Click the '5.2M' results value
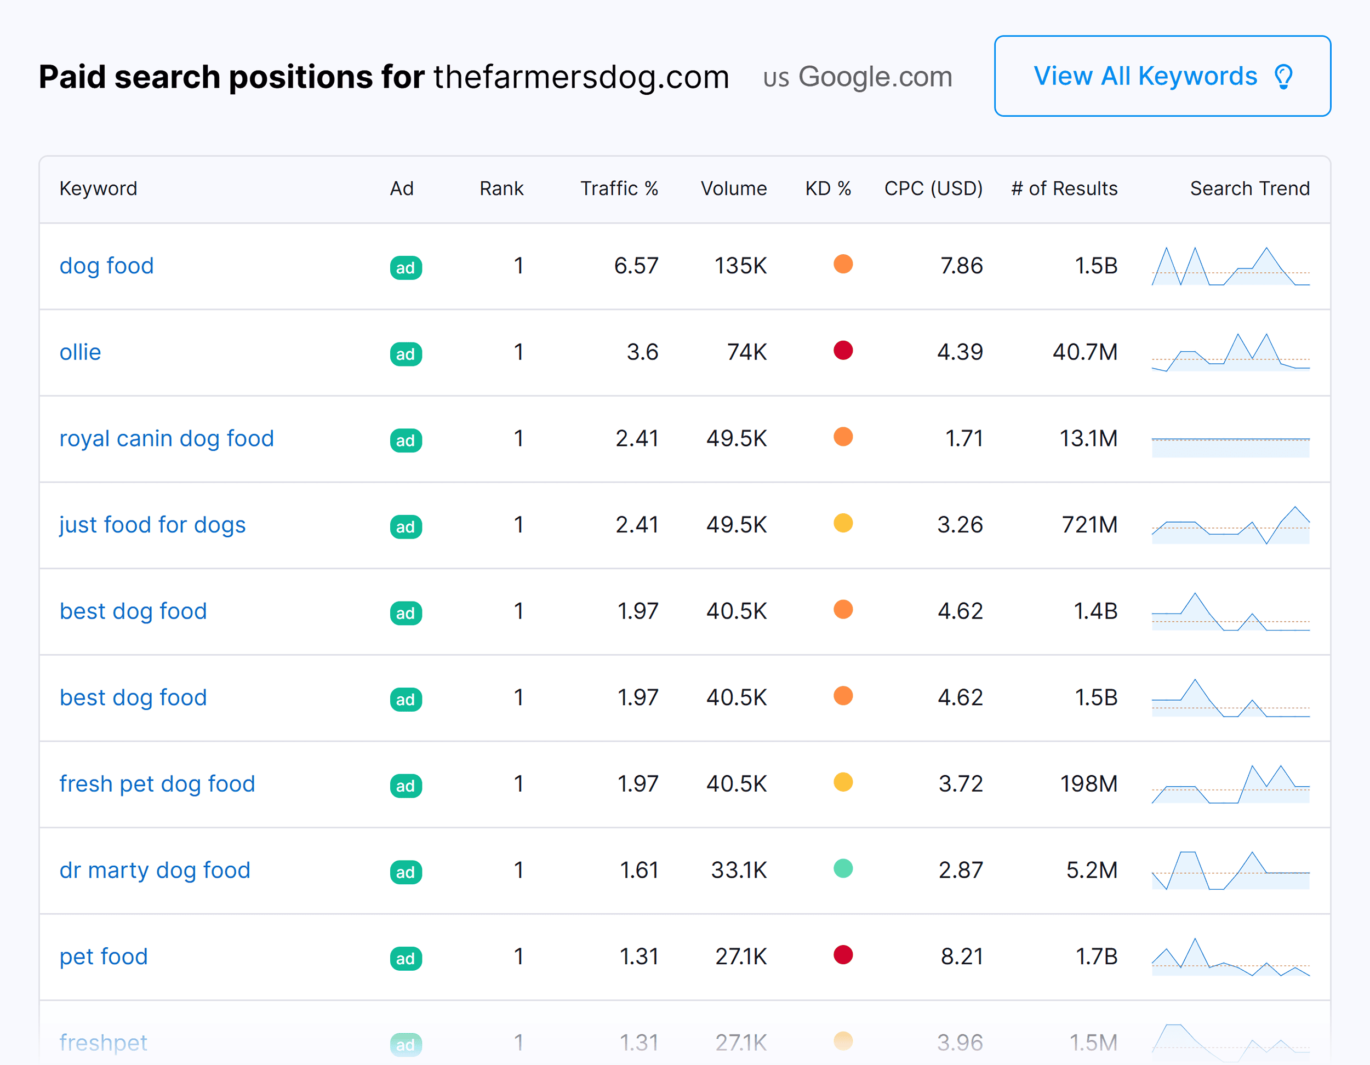1370x1065 pixels. coord(1092,871)
